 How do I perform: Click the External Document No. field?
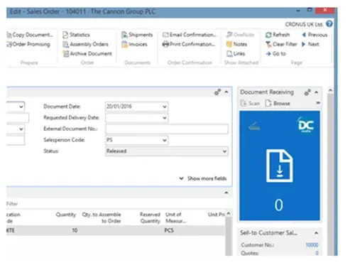[167, 129]
